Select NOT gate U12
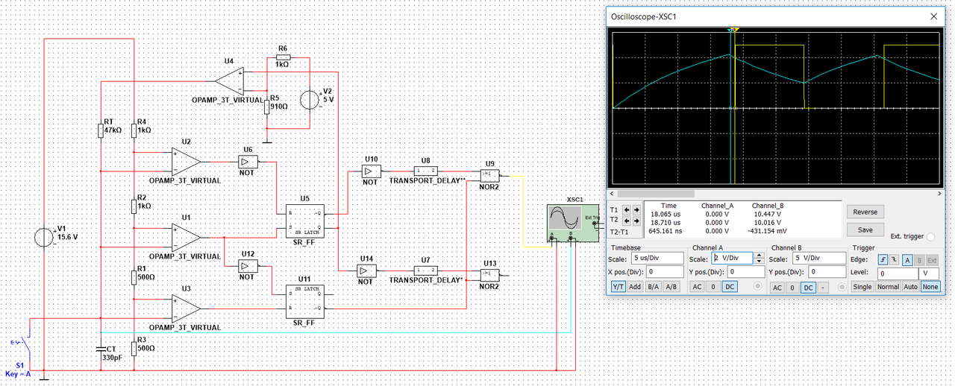This screenshot has height=386, width=955. pyautogui.click(x=247, y=266)
